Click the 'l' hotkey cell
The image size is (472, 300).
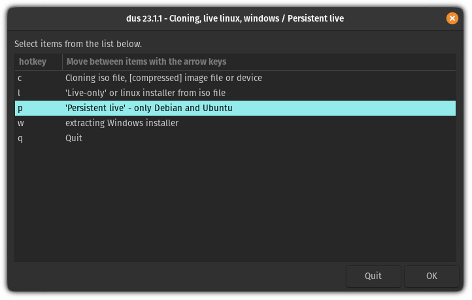[x=20, y=93]
